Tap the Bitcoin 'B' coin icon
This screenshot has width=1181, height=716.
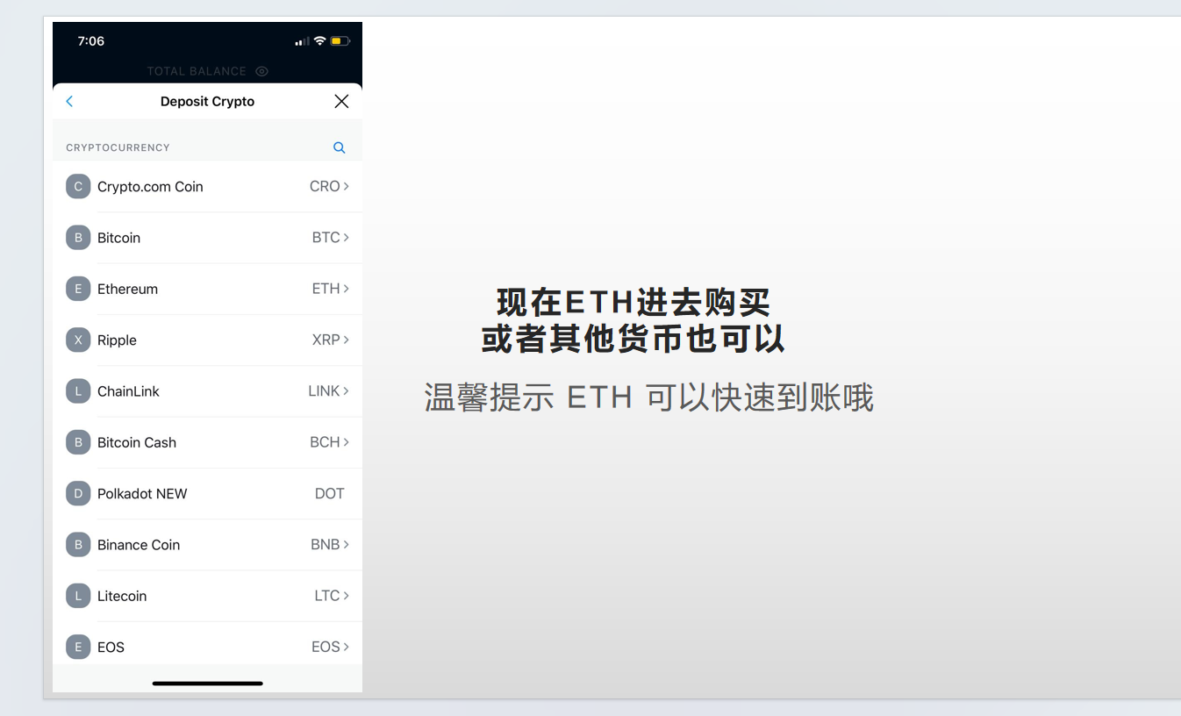point(78,238)
